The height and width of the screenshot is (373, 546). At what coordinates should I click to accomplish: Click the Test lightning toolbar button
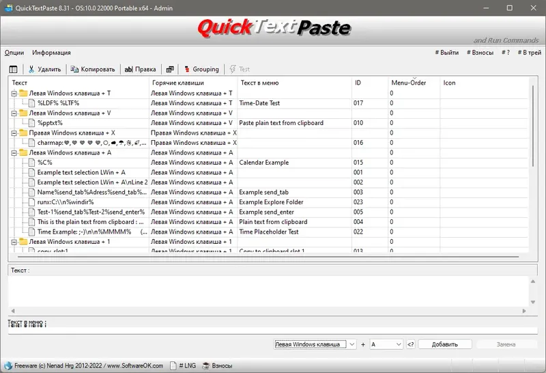[x=240, y=70]
